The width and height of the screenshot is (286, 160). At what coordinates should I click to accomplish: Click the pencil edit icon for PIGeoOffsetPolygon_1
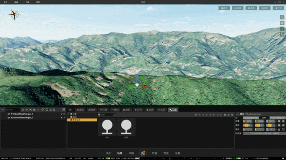tap(62, 117)
